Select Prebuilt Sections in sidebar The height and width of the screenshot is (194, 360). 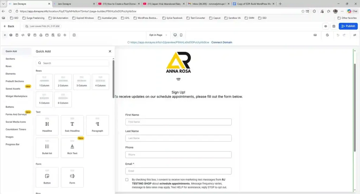[15, 81]
